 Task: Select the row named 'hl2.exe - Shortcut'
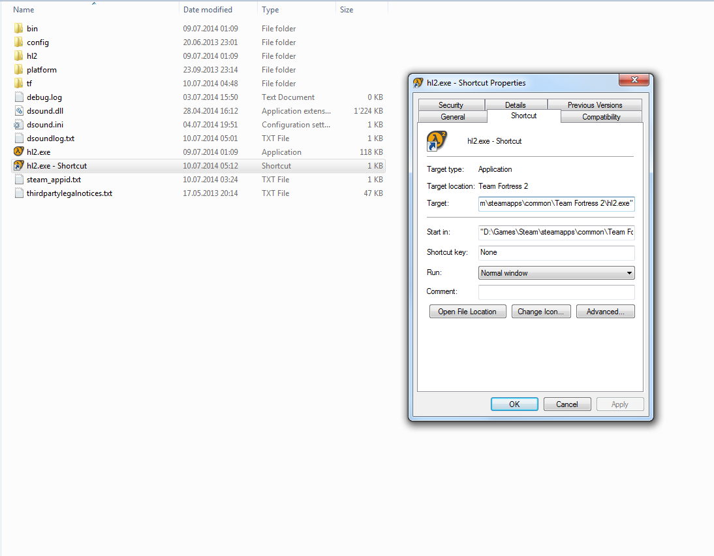(x=198, y=165)
